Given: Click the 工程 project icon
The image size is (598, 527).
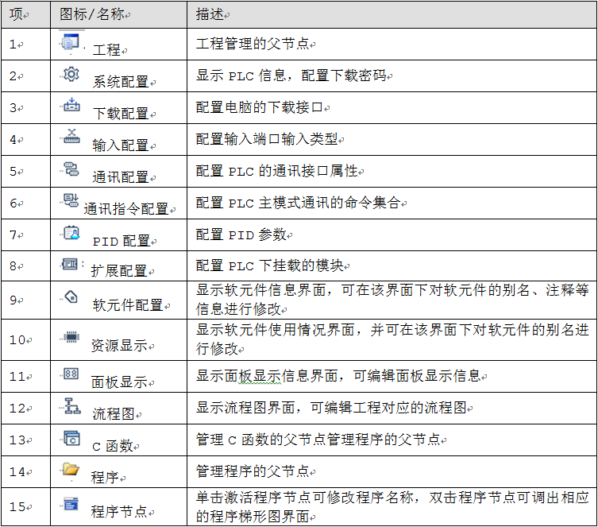Looking at the screenshot, I should (71, 41).
